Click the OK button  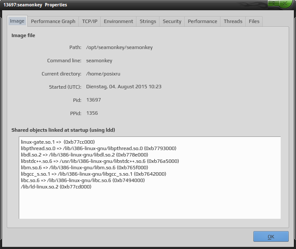tap(271, 237)
